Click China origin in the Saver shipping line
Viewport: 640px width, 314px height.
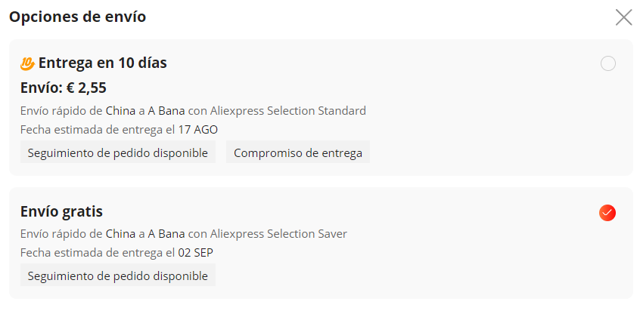pyautogui.click(x=120, y=234)
